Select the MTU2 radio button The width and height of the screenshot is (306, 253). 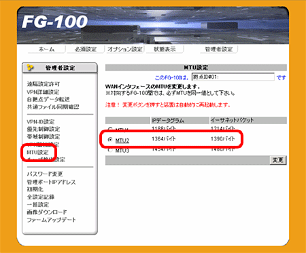point(110,140)
